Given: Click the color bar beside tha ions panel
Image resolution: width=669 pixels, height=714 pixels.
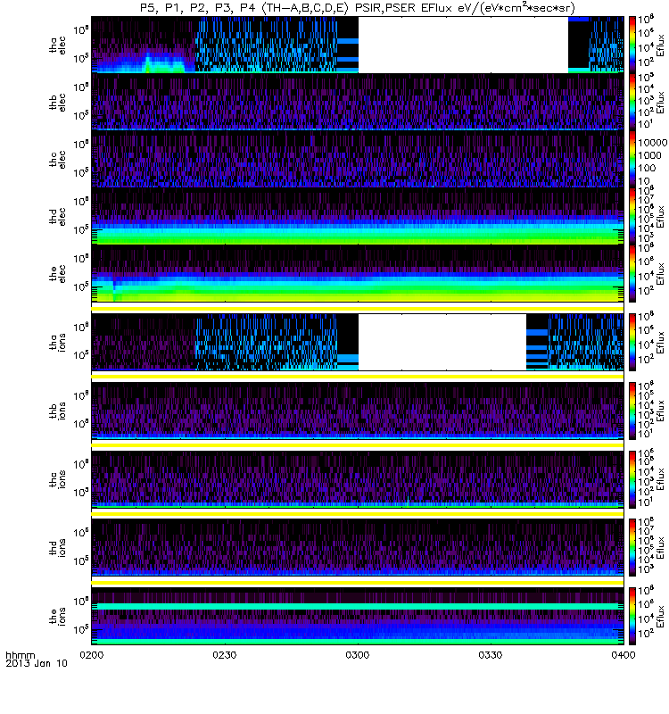Looking at the screenshot, I should 632,342.
